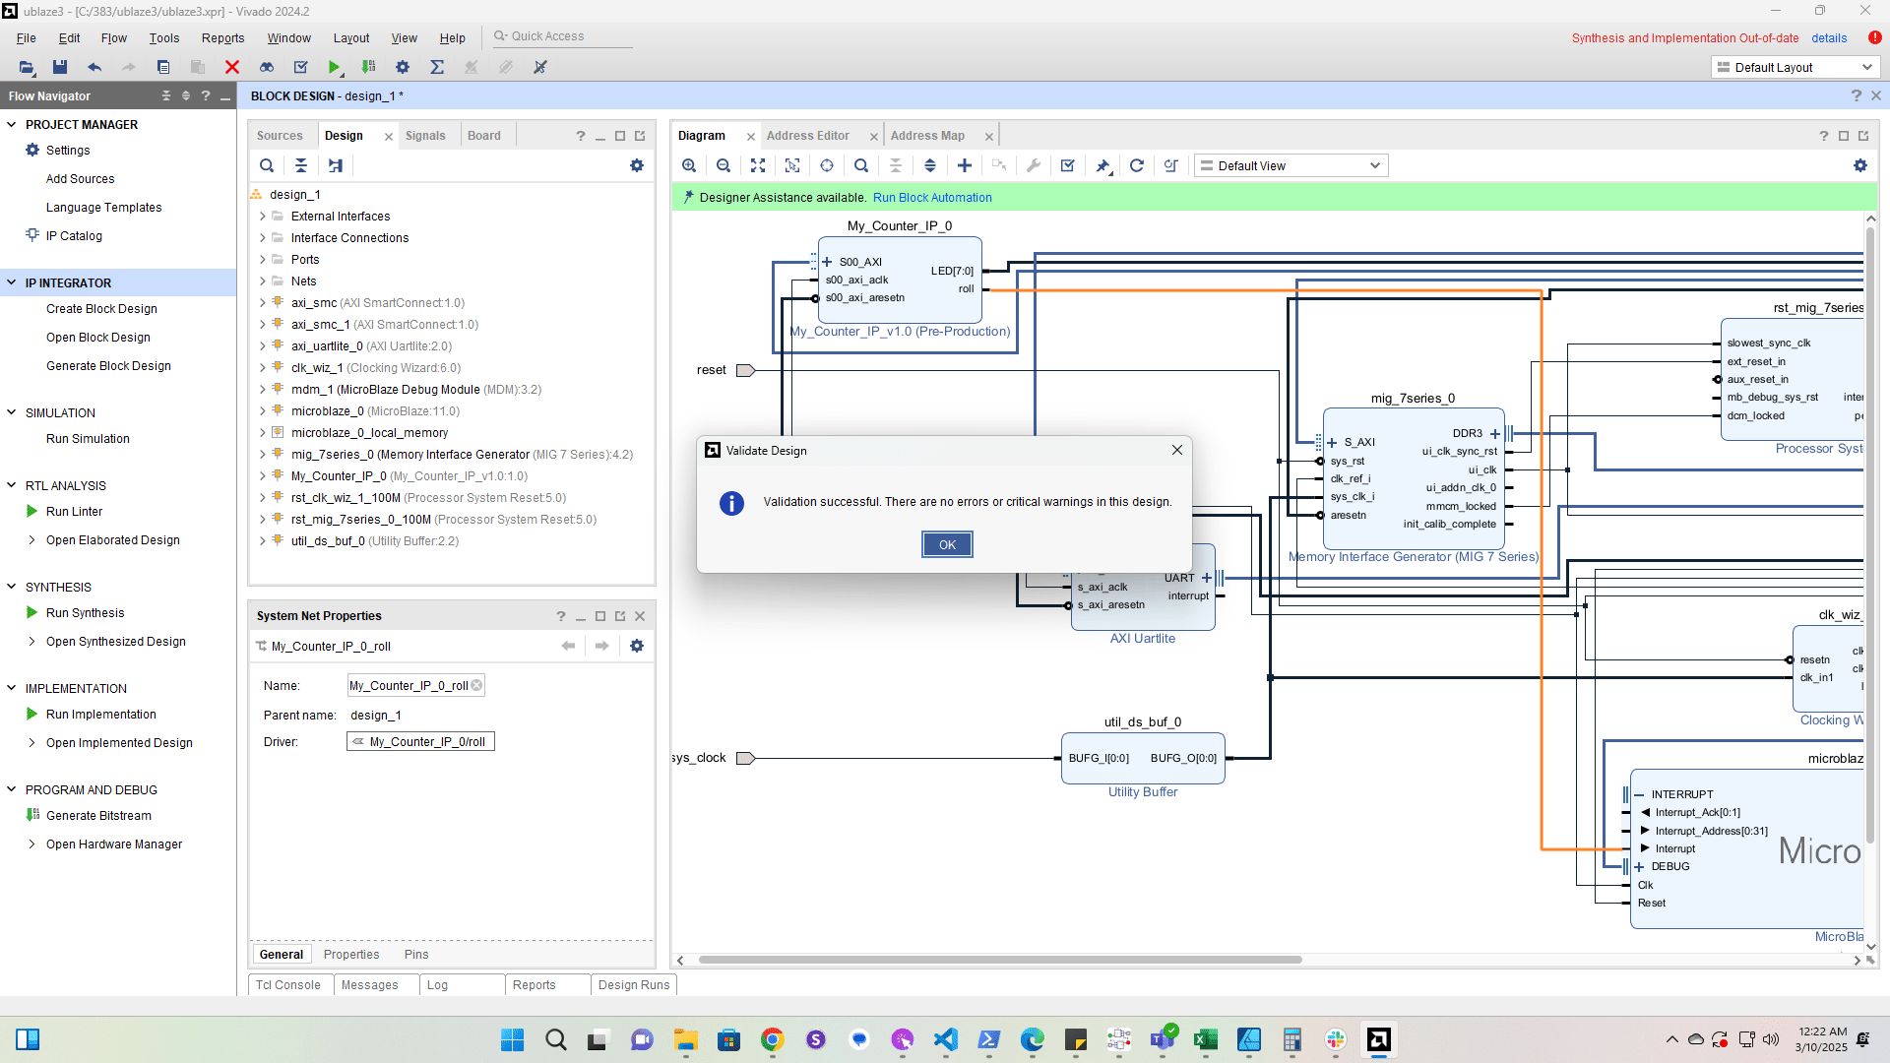Click the Regenerate Layout refresh icon
The height and width of the screenshot is (1063, 1890).
pyautogui.click(x=1137, y=165)
